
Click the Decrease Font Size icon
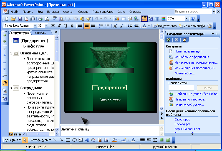[122, 26]
